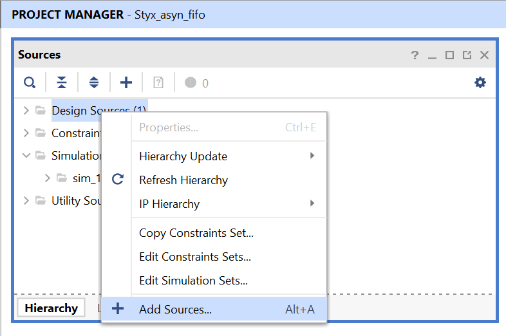
Task: Expand the Utility Sources tree node
Action: tap(26, 200)
